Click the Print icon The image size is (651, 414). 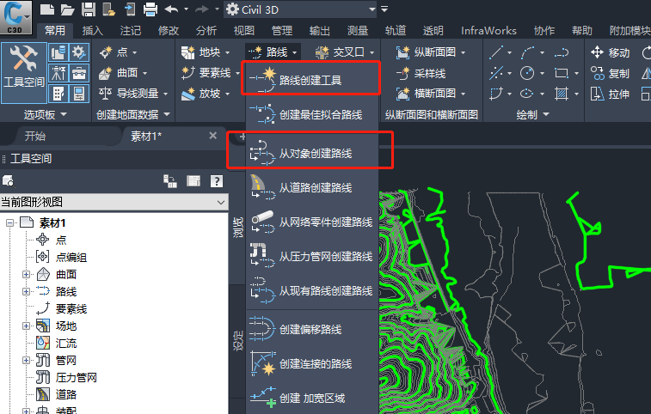150,9
